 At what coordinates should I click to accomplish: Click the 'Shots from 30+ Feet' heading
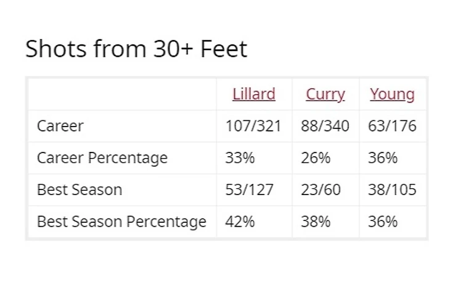136,49
